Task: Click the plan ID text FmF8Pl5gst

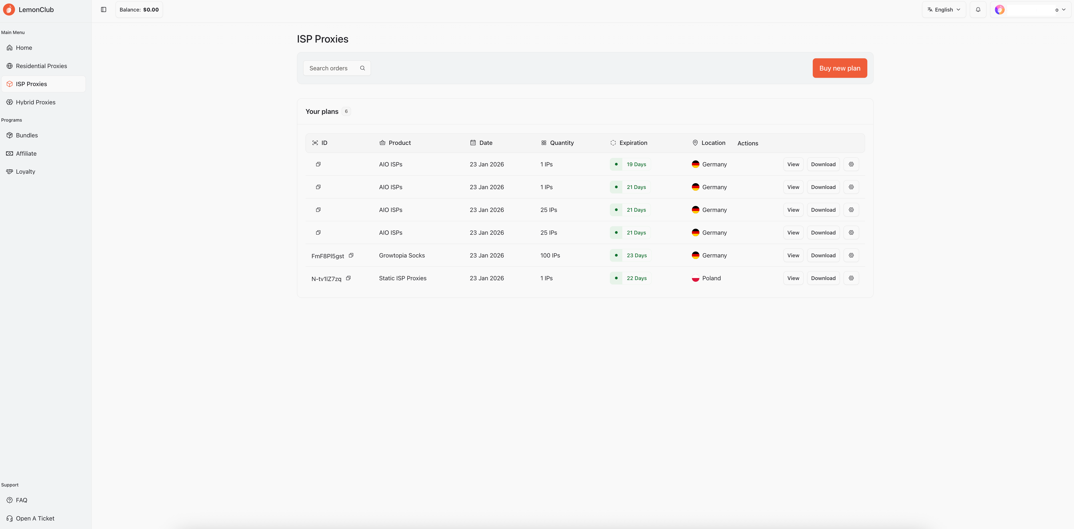Action: (328, 256)
